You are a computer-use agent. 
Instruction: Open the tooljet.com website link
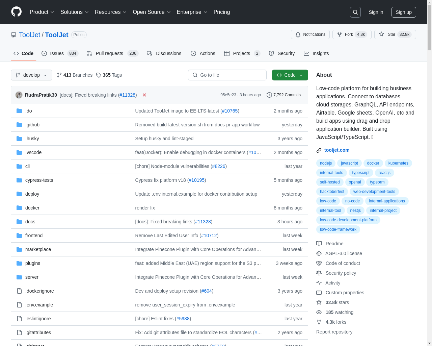[x=337, y=150]
